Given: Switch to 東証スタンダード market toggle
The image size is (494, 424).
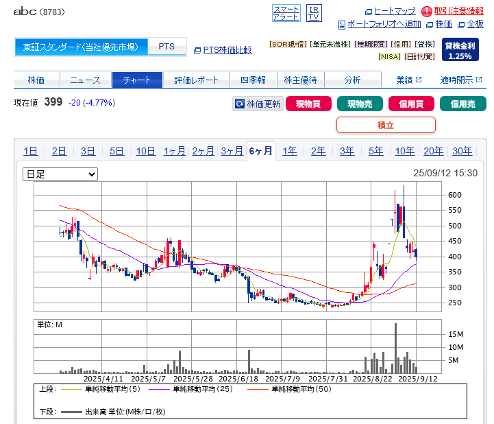Looking at the screenshot, I should click(x=81, y=47).
